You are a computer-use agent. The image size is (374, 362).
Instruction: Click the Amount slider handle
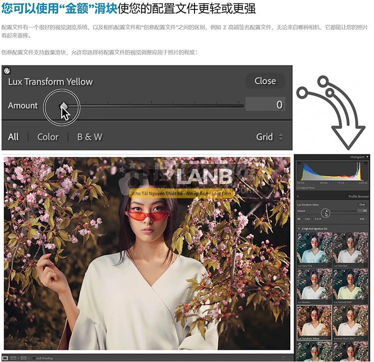coord(63,106)
